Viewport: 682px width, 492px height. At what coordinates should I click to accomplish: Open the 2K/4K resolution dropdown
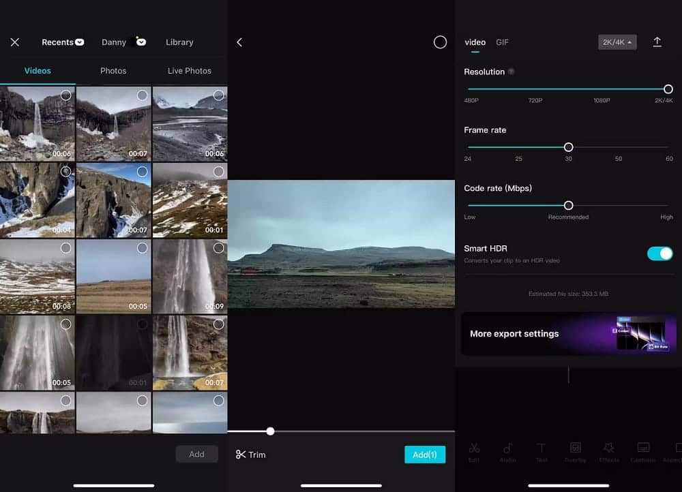coord(617,42)
